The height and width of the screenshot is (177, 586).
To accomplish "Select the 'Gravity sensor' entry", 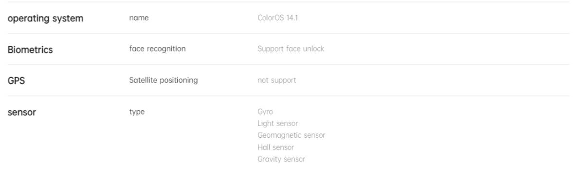I will click(281, 159).
